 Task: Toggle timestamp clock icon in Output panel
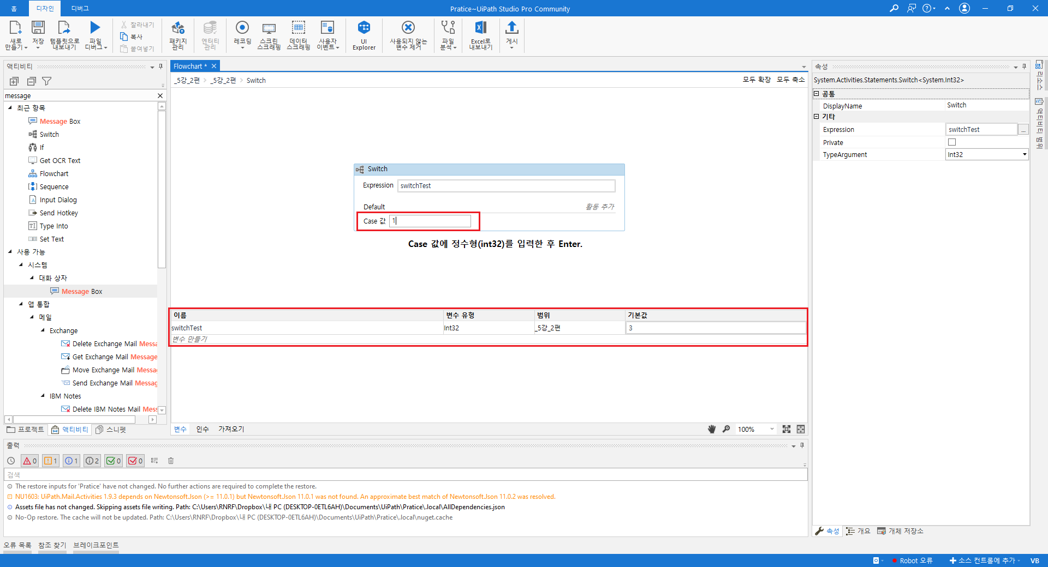(11, 461)
